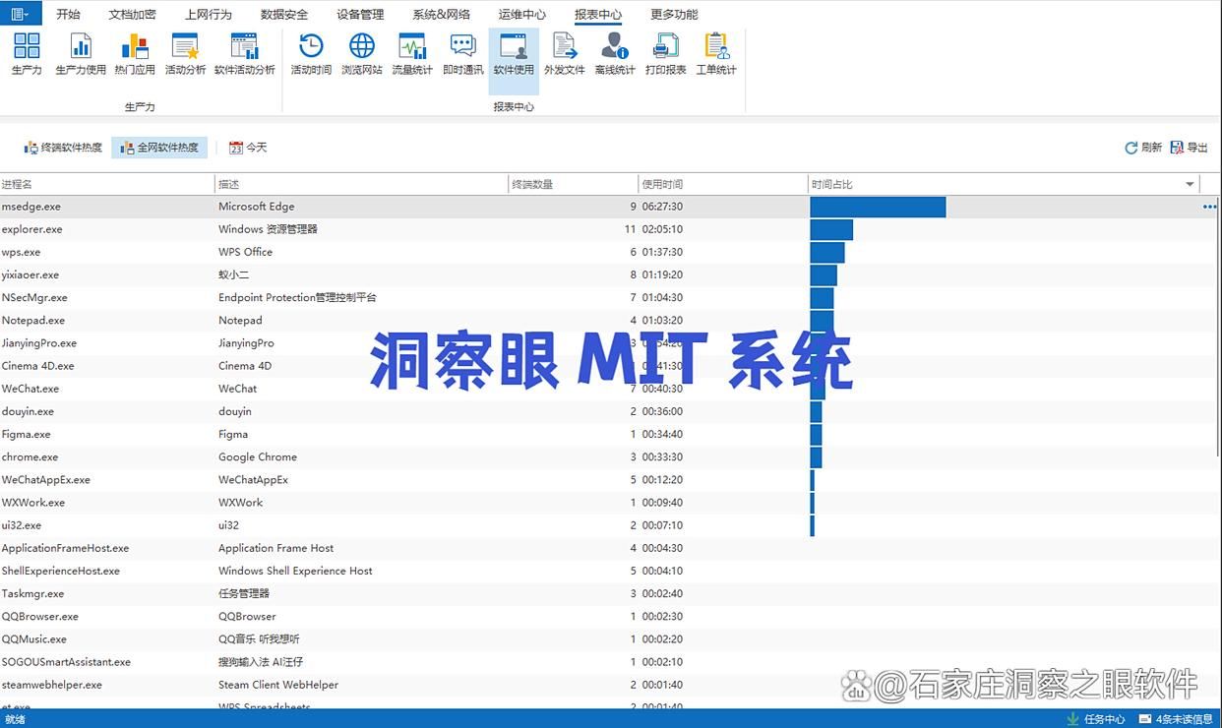Switch to the 数据安全 tab
This screenshot has width=1222, height=728.
click(284, 15)
